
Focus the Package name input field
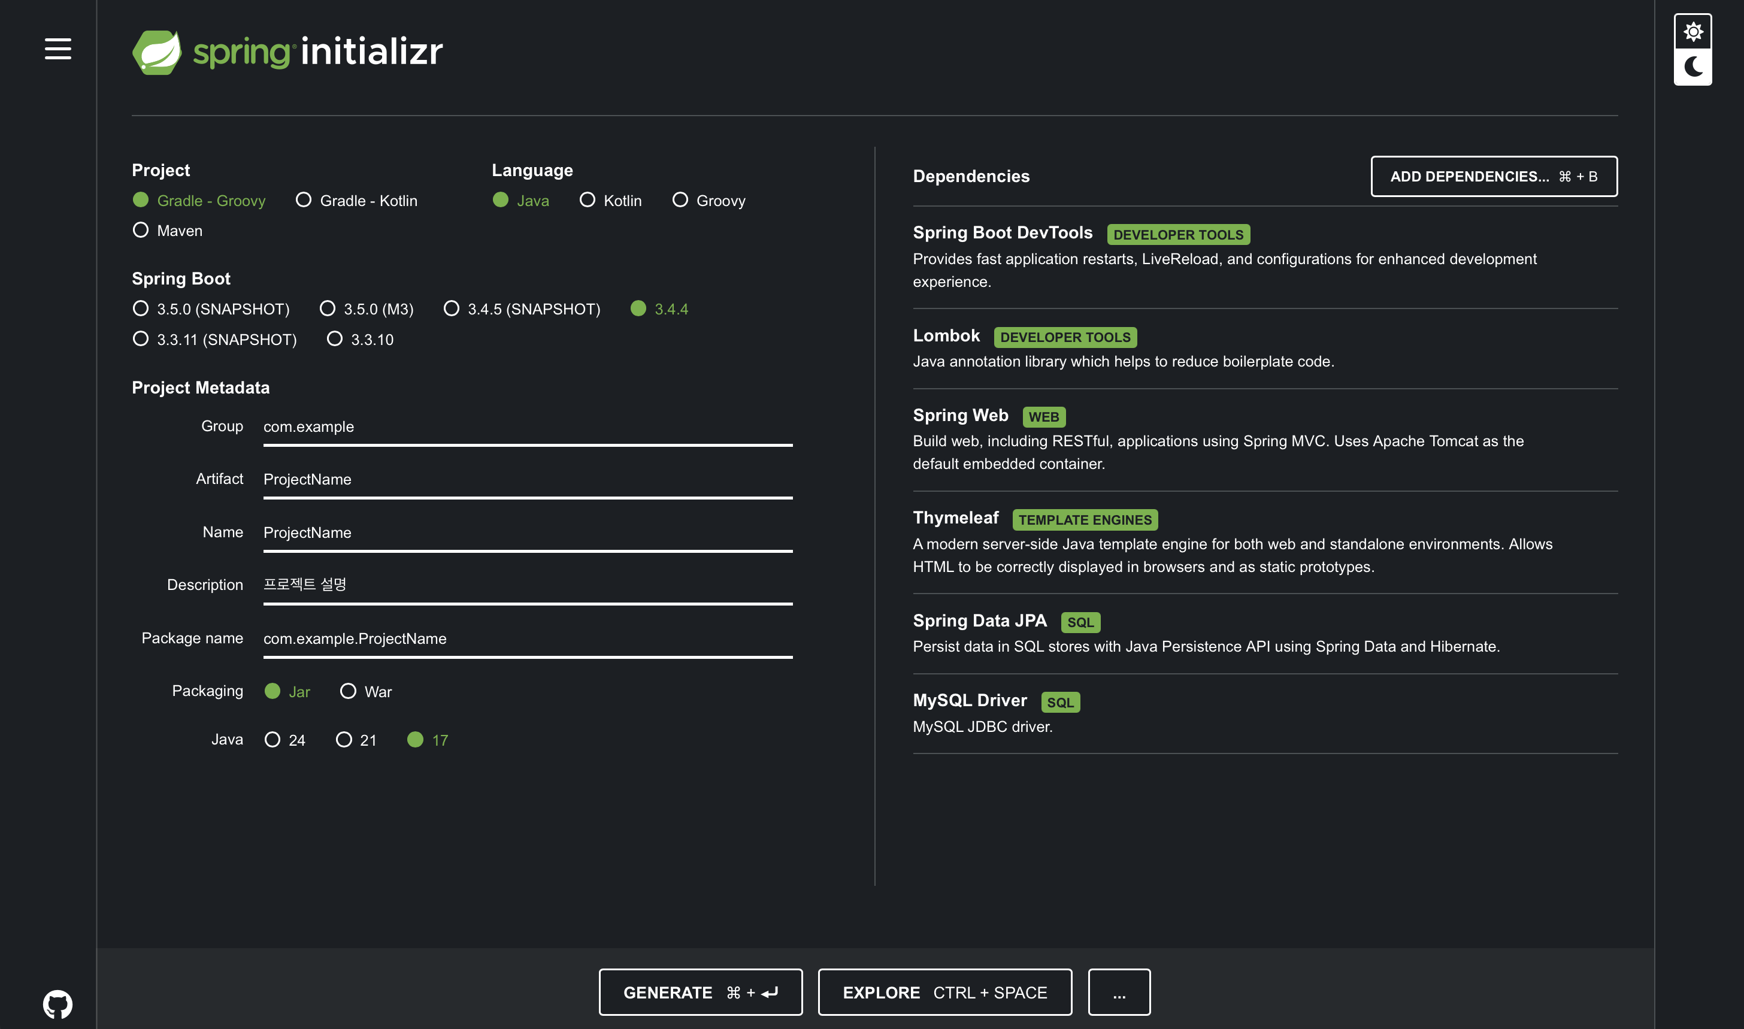[x=528, y=638]
